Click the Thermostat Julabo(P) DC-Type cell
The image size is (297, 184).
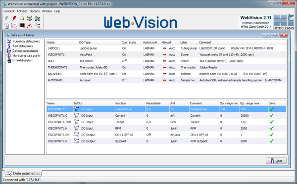tap(94, 67)
